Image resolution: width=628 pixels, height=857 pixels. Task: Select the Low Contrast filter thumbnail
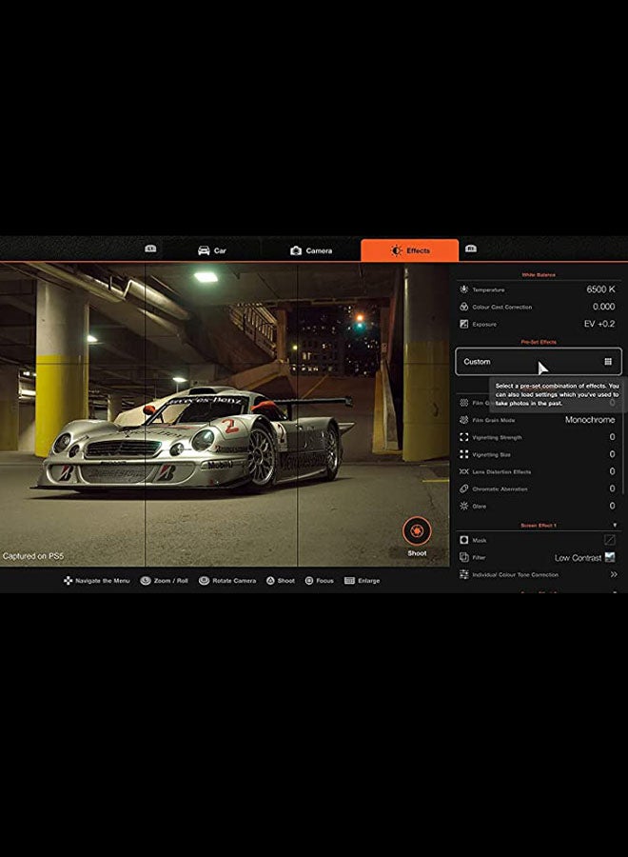[610, 557]
